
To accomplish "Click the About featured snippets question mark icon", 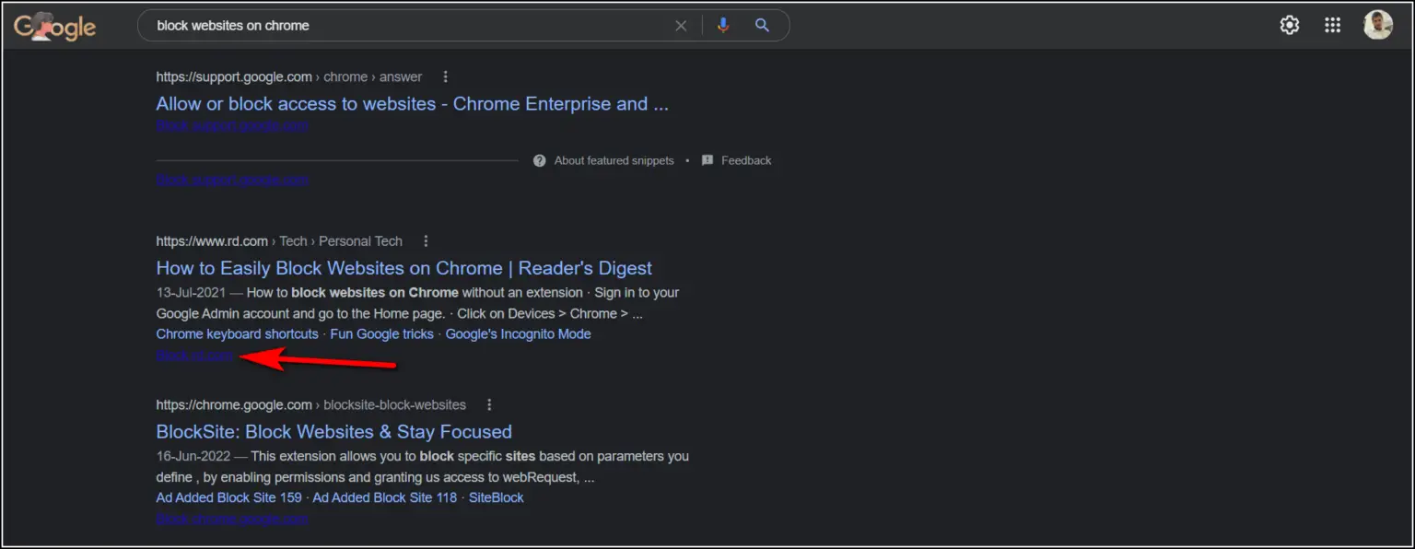I will [x=539, y=160].
